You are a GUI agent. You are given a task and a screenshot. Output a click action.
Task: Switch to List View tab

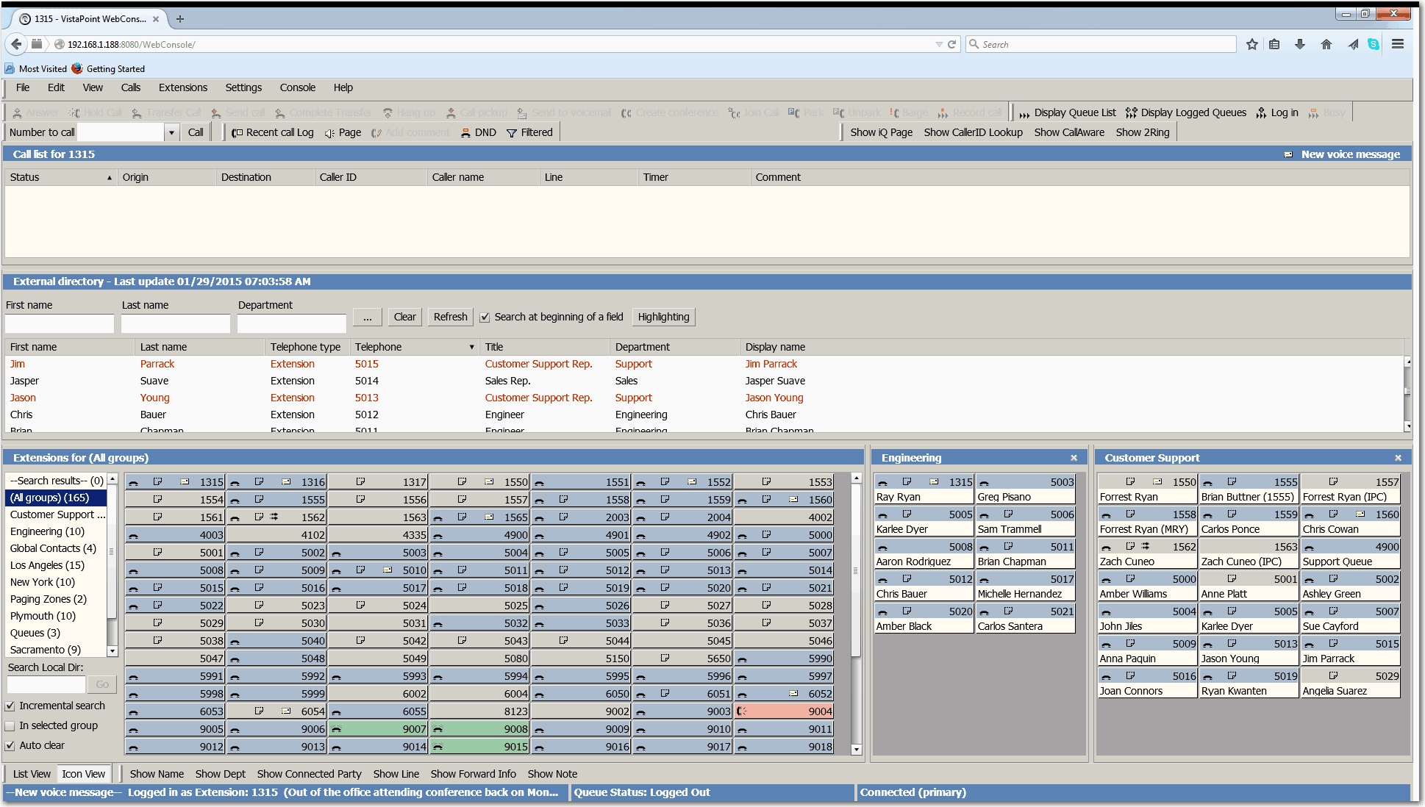[32, 774]
